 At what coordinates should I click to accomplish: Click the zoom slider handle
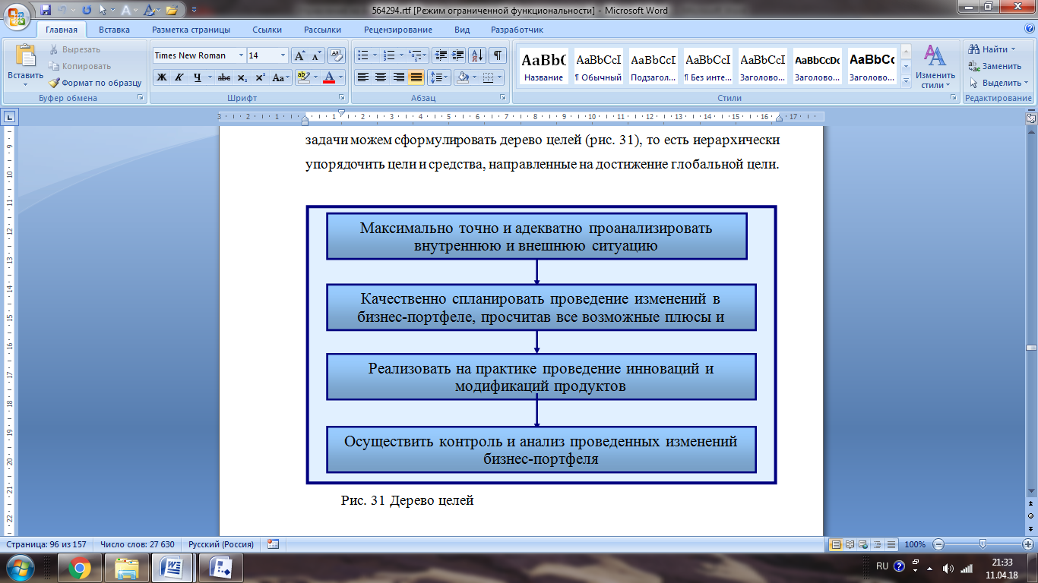click(x=983, y=544)
